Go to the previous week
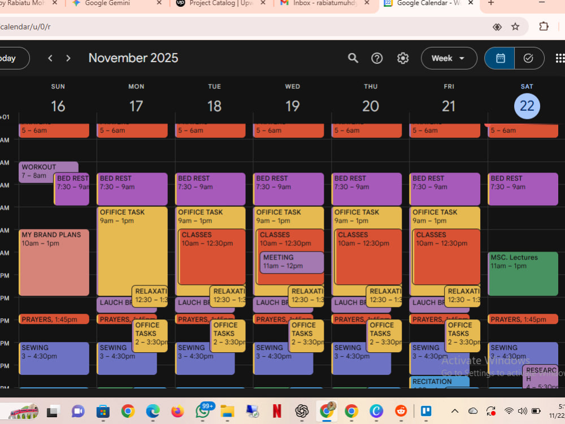 tap(50, 58)
